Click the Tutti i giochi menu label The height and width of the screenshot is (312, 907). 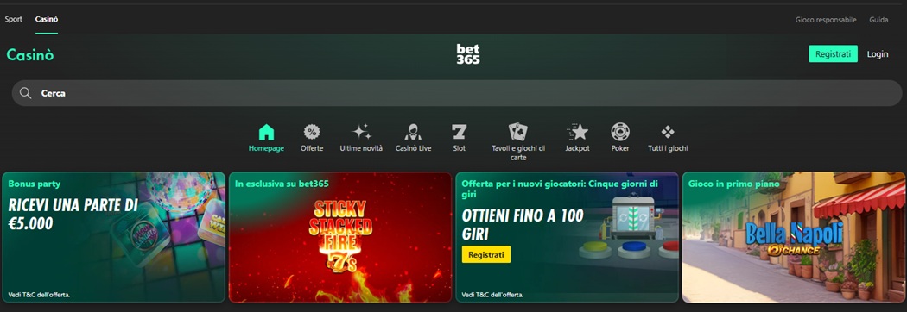[x=668, y=148]
